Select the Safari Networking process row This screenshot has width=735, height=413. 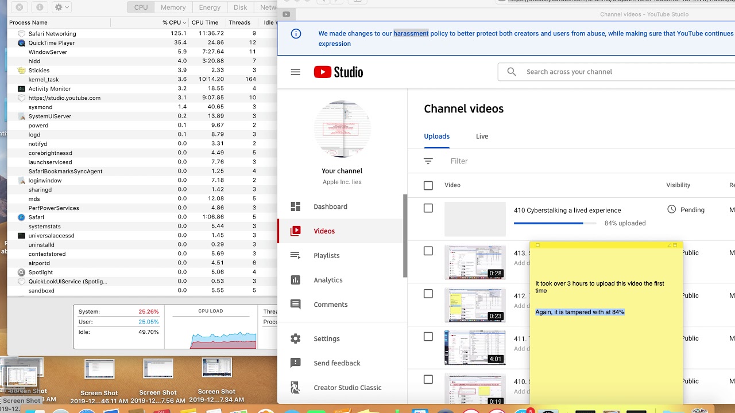[x=142, y=34]
